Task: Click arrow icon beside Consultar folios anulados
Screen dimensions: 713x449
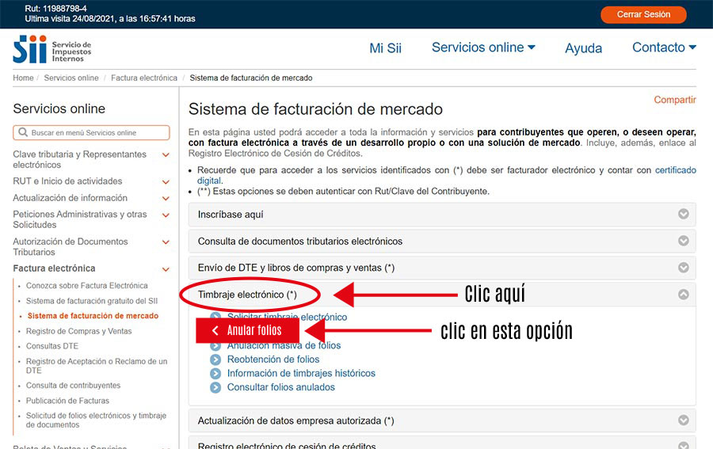Action: coord(215,388)
